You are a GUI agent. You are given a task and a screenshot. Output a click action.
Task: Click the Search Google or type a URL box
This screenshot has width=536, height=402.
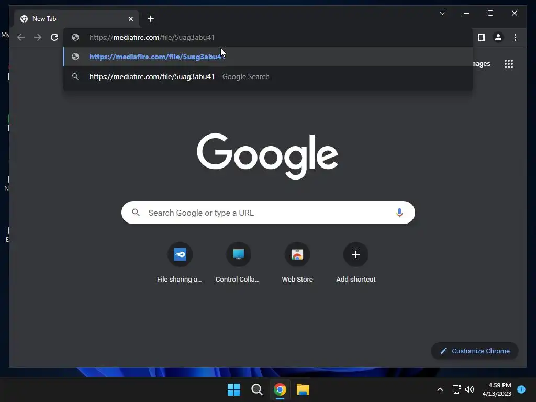[268, 213]
